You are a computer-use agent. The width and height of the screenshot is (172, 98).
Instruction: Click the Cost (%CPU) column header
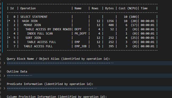click(x=128, y=8)
